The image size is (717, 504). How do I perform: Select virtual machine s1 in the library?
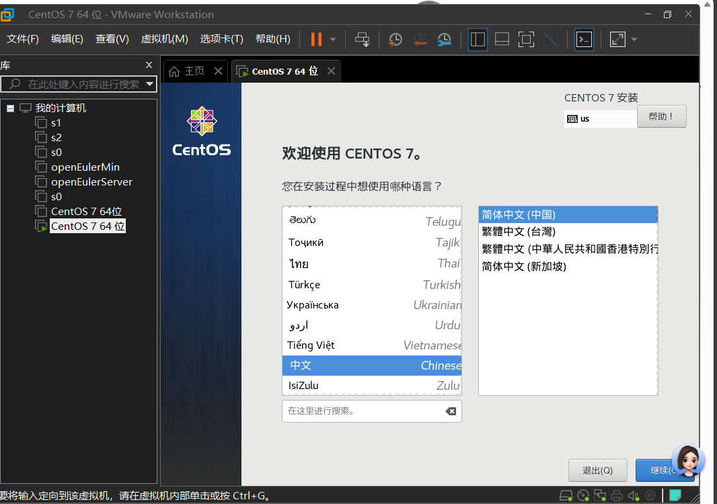[x=56, y=123]
